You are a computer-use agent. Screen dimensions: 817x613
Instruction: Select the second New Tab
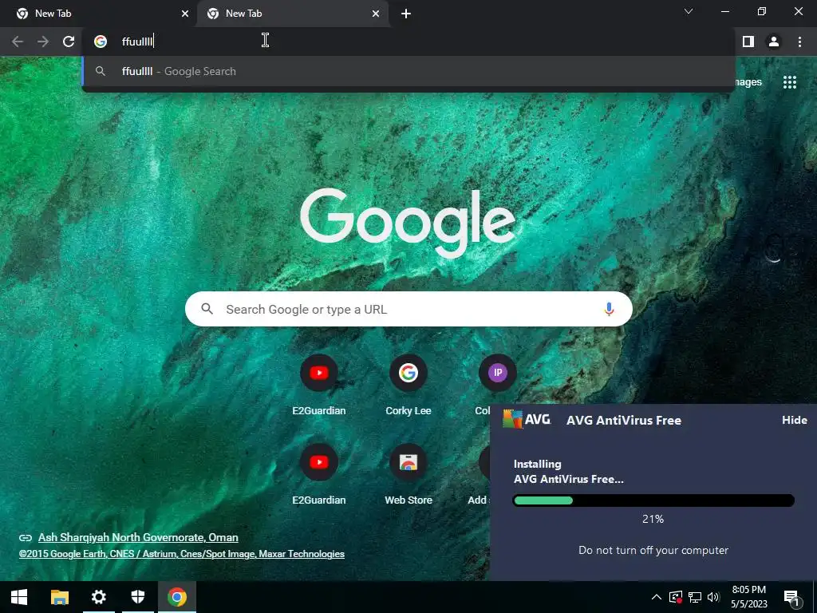293,14
